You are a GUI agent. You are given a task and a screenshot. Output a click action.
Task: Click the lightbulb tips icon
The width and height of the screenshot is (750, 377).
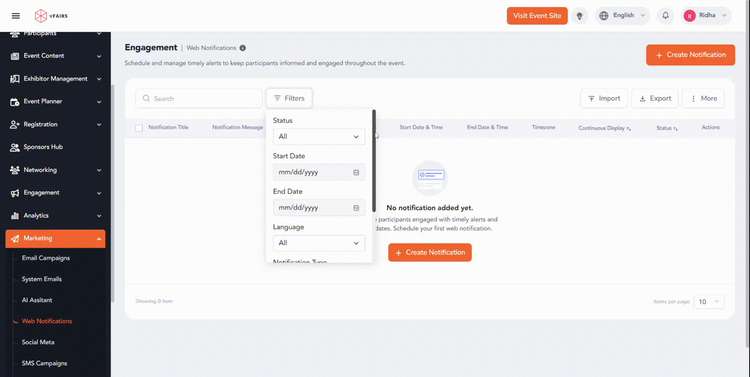point(580,16)
